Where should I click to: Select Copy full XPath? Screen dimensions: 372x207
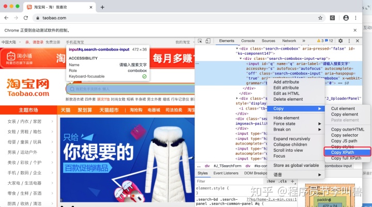pos(347,158)
